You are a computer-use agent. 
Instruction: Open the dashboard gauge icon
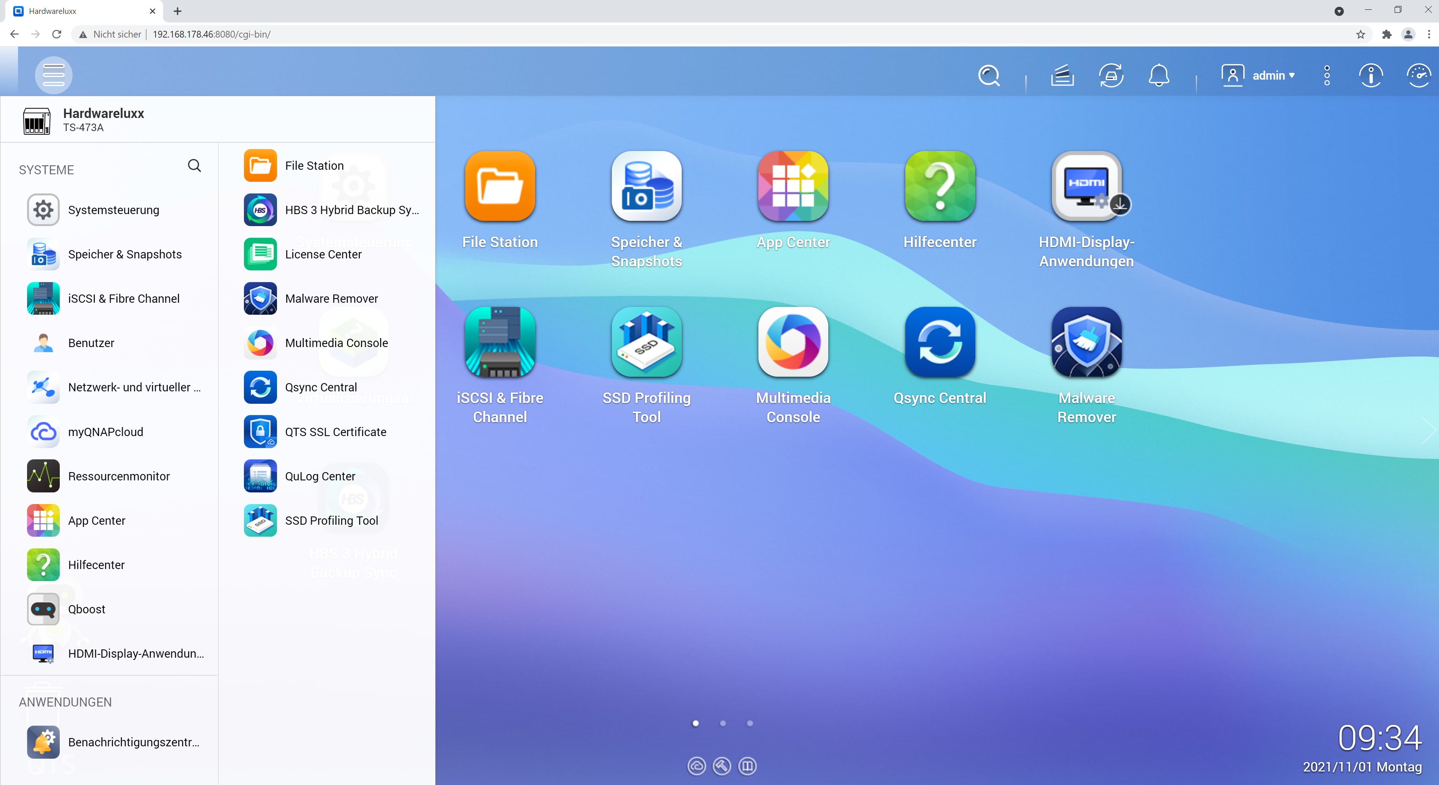(1418, 75)
